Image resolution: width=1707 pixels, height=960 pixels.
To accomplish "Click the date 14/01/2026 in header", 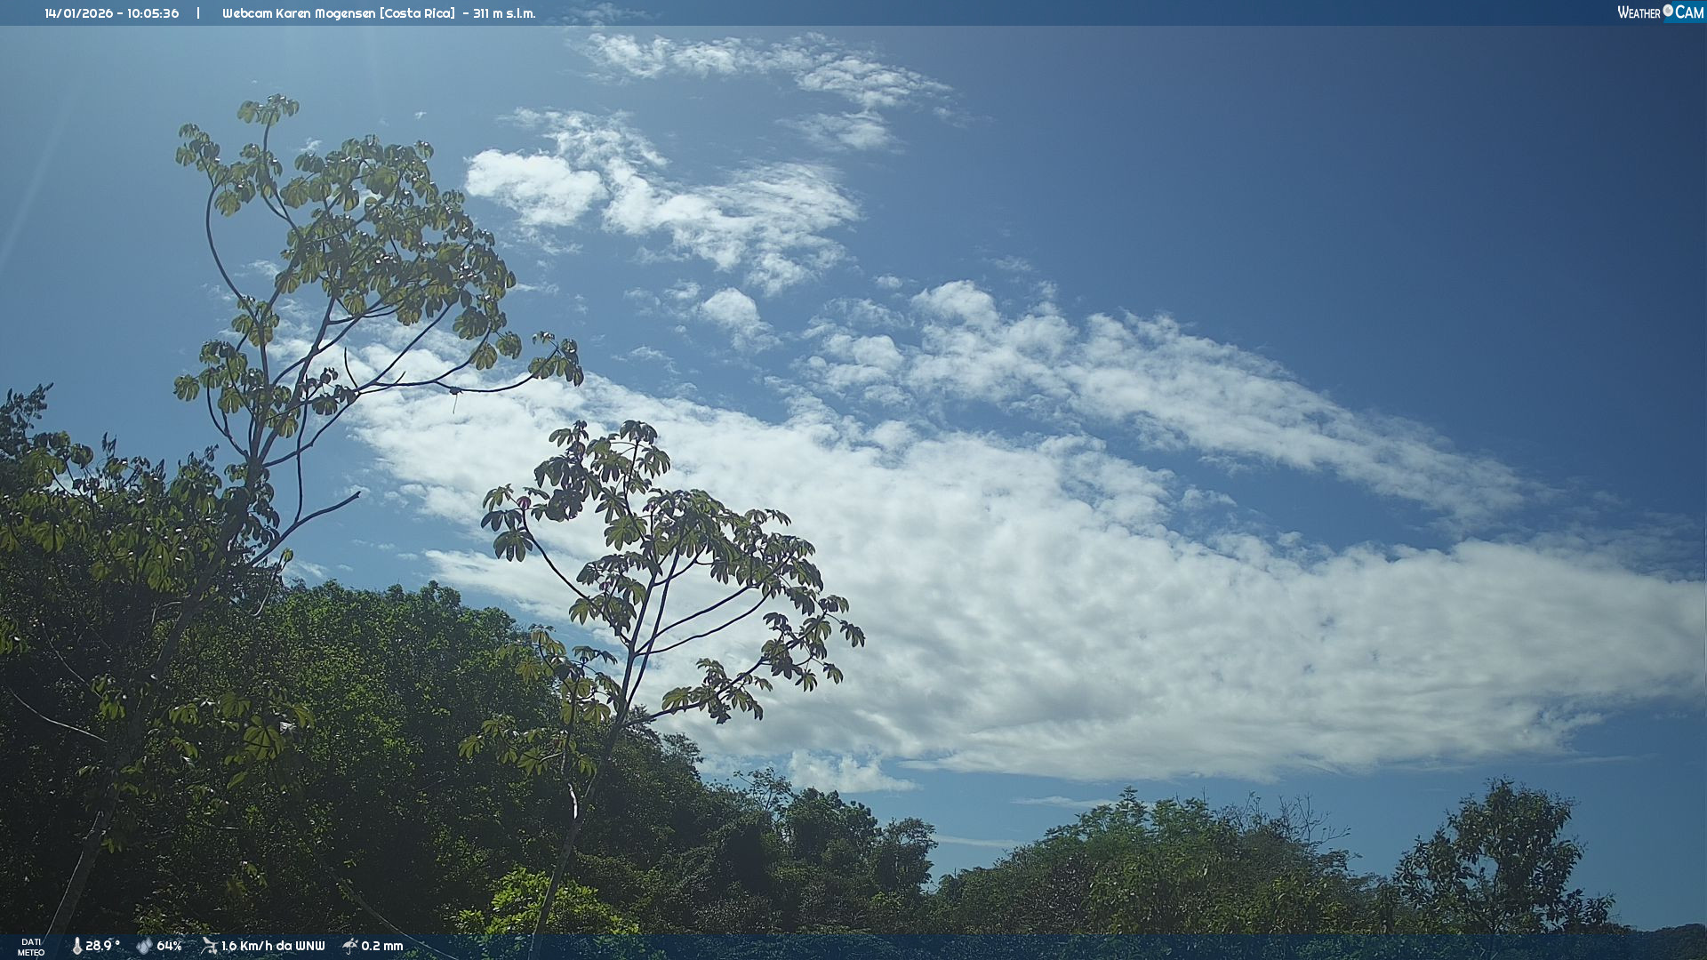I will (x=79, y=13).
